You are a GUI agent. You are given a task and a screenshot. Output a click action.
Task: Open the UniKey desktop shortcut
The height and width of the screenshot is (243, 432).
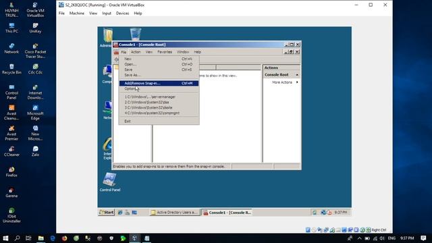click(x=35, y=28)
